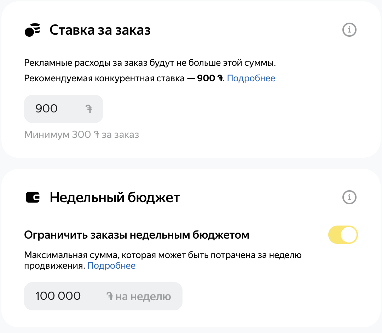Click the Максимальная сумма description text
The height and width of the screenshot is (333, 382).
click(163, 255)
